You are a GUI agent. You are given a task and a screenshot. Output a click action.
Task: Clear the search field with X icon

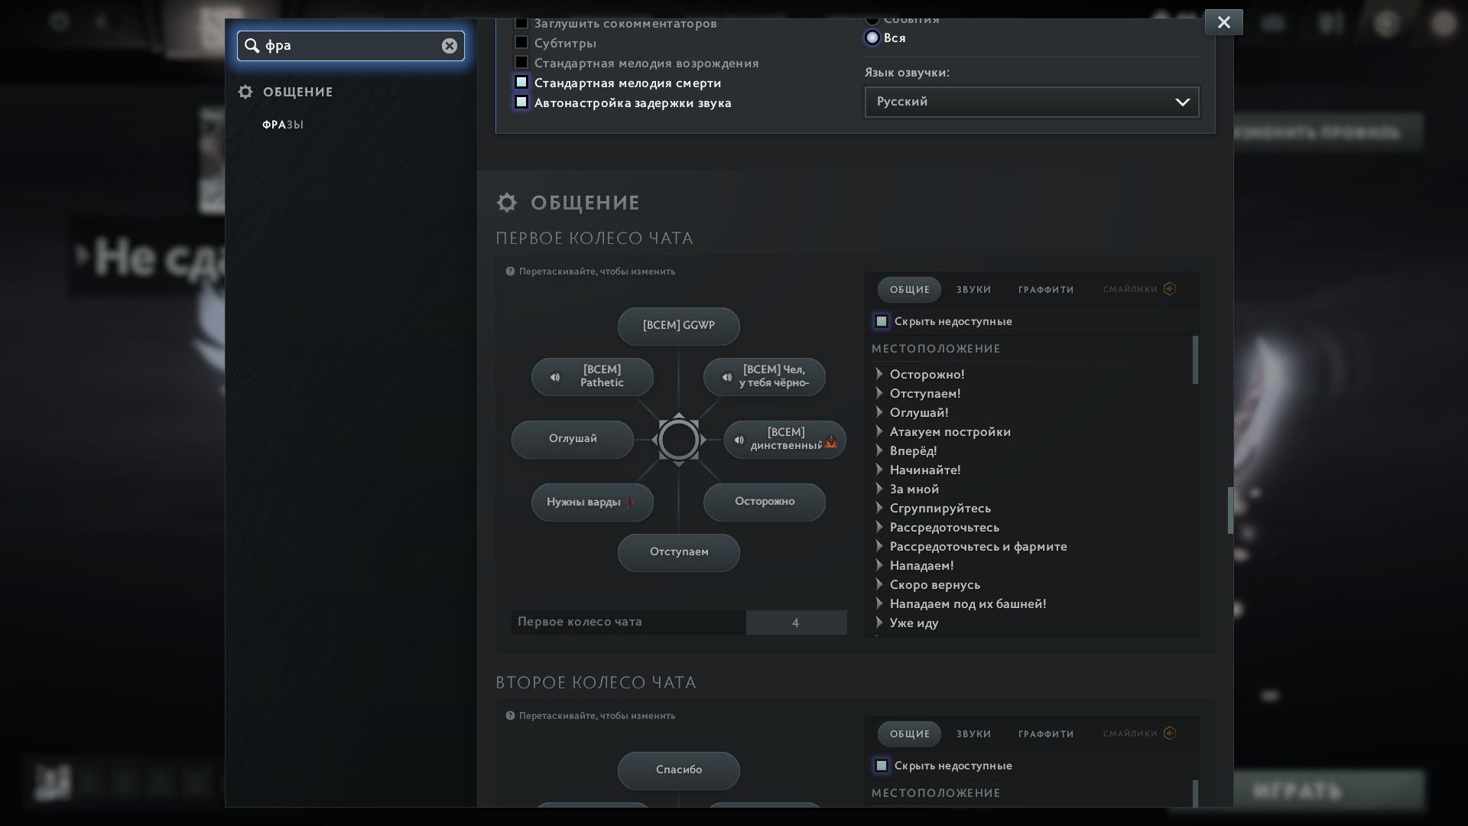[x=449, y=46]
